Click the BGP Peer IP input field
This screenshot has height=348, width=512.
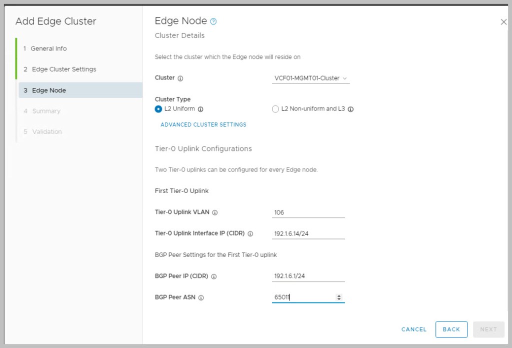coord(308,276)
